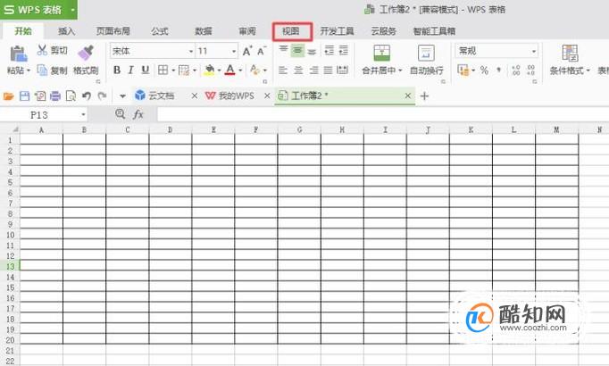Open font size dropdown 11
Screen dimensions: 609x366
click(234, 51)
